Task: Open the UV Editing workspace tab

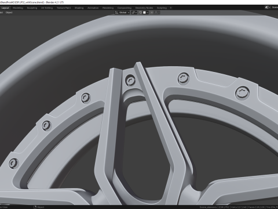Action: (47, 8)
